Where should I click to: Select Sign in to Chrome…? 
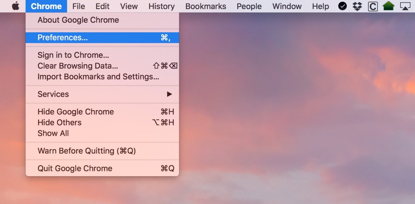click(x=102, y=55)
